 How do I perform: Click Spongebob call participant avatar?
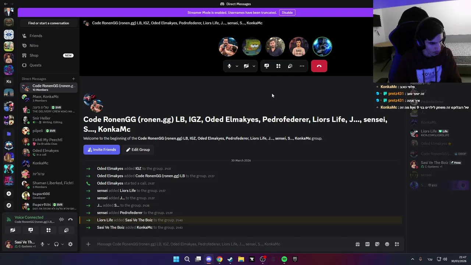coord(252,47)
